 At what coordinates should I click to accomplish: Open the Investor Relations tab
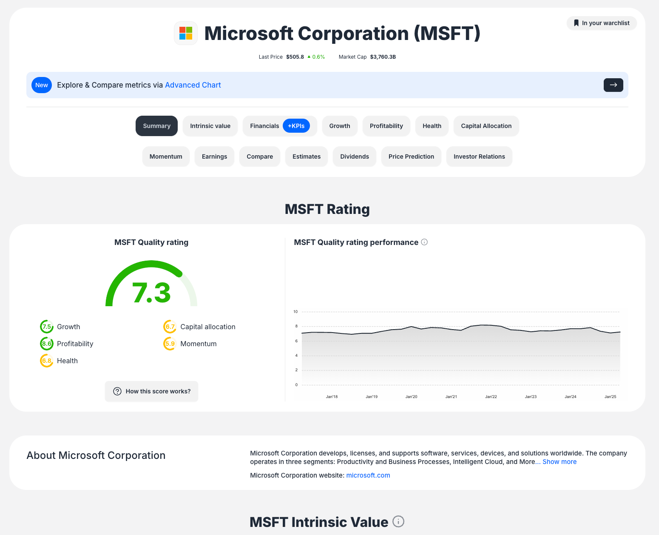pyautogui.click(x=479, y=157)
